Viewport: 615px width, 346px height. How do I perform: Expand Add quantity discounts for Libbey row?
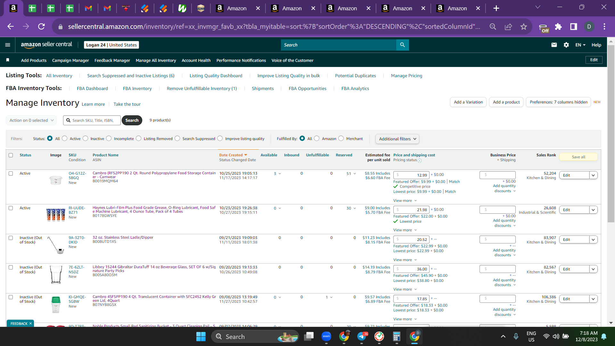pyautogui.click(x=504, y=282)
